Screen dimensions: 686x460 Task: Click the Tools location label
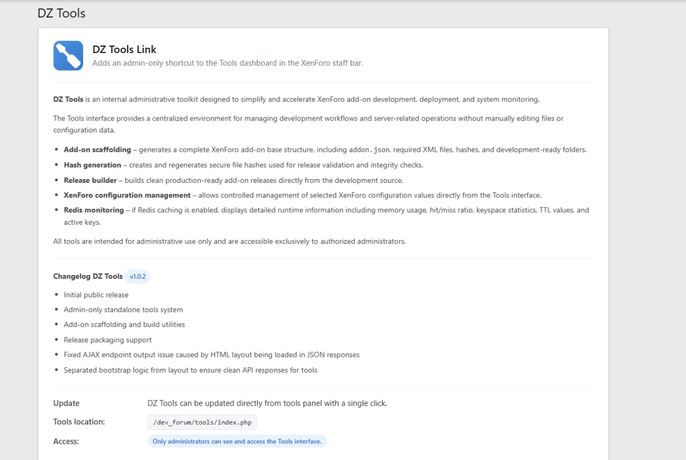coord(79,422)
